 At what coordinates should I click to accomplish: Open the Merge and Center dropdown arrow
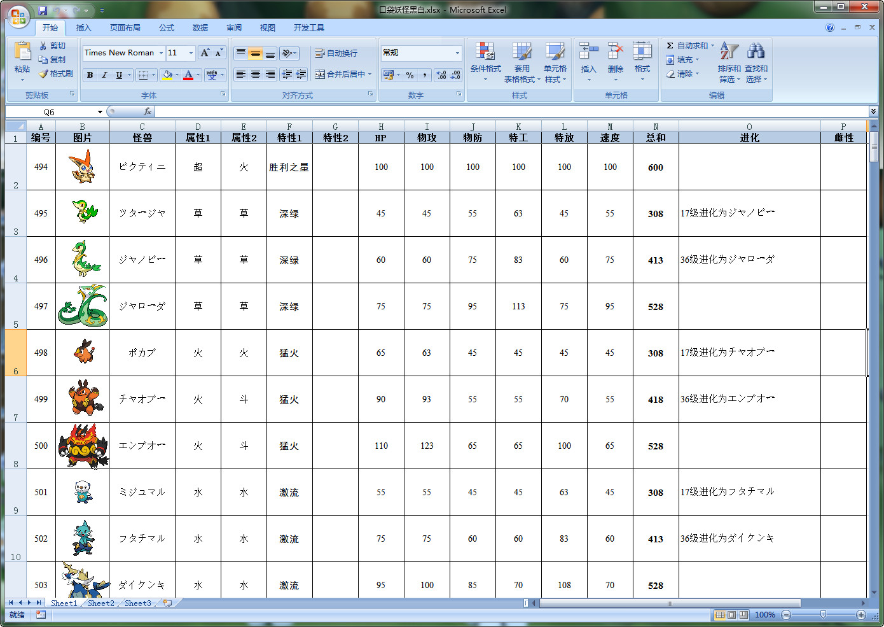click(369, 74)
